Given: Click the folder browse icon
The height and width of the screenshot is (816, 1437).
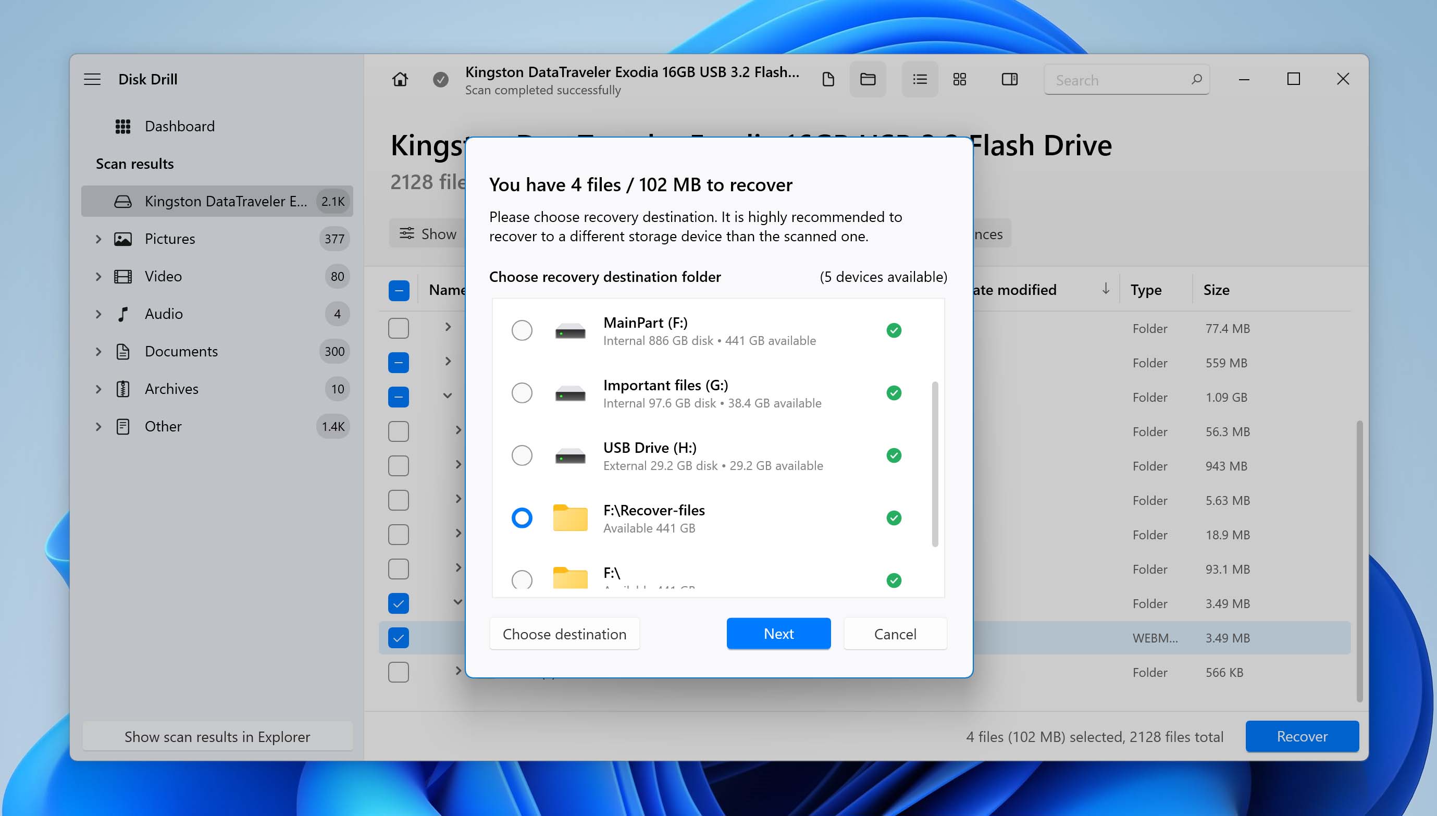Looking at the screenshot, I should click(x=866, y=79).
